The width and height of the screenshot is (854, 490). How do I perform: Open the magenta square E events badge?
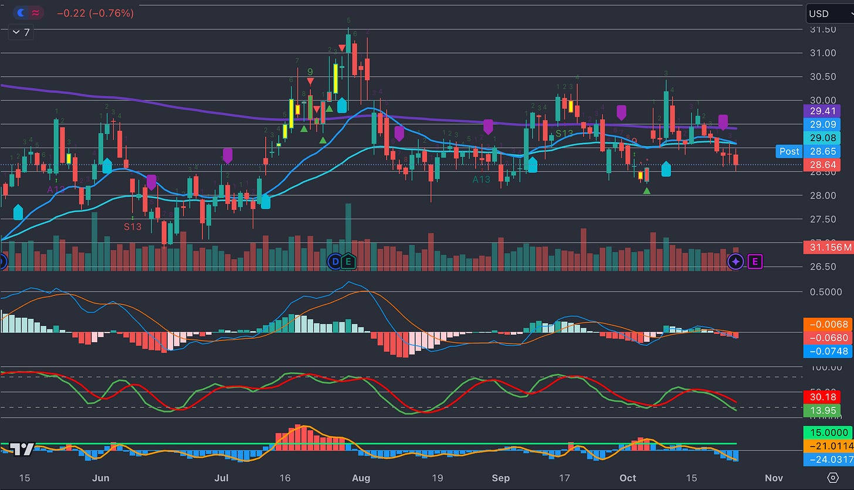(755, 261)
